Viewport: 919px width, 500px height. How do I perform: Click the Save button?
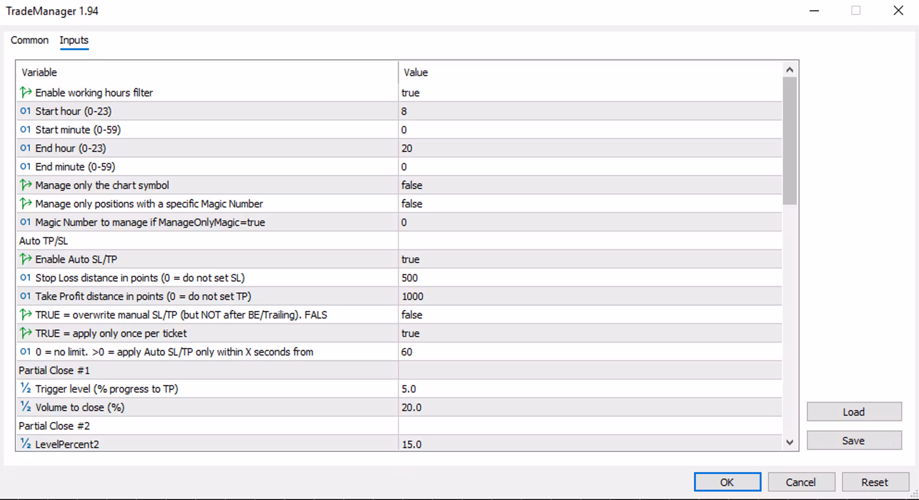click(x=854, y=440)
